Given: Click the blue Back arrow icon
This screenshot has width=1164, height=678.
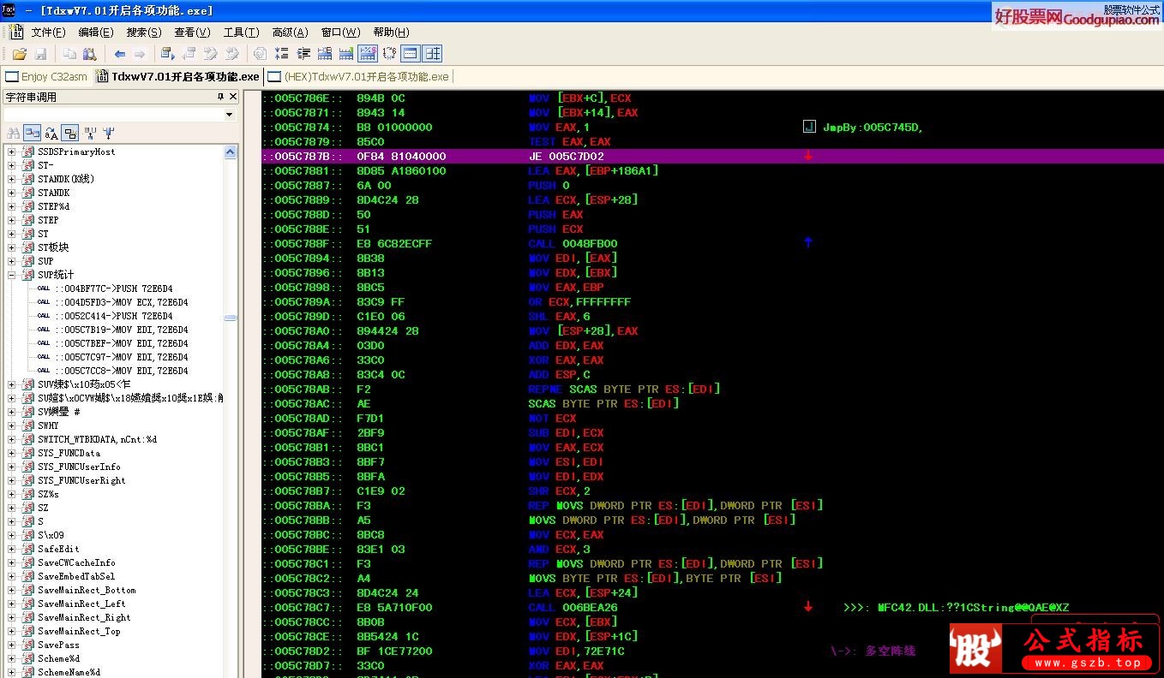Looking at the screenshot, I should (120, 54).
